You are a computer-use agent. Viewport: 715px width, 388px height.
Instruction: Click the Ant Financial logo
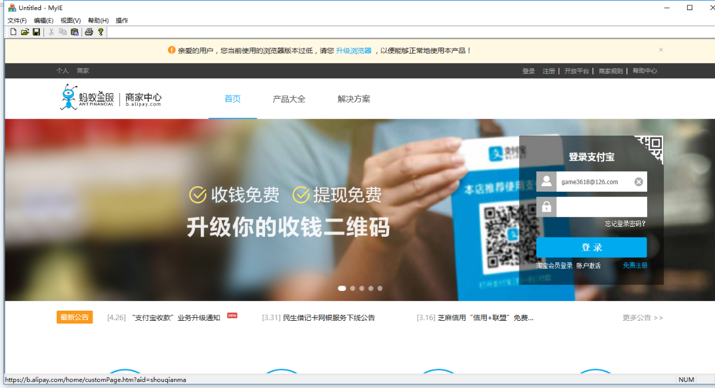87,97
